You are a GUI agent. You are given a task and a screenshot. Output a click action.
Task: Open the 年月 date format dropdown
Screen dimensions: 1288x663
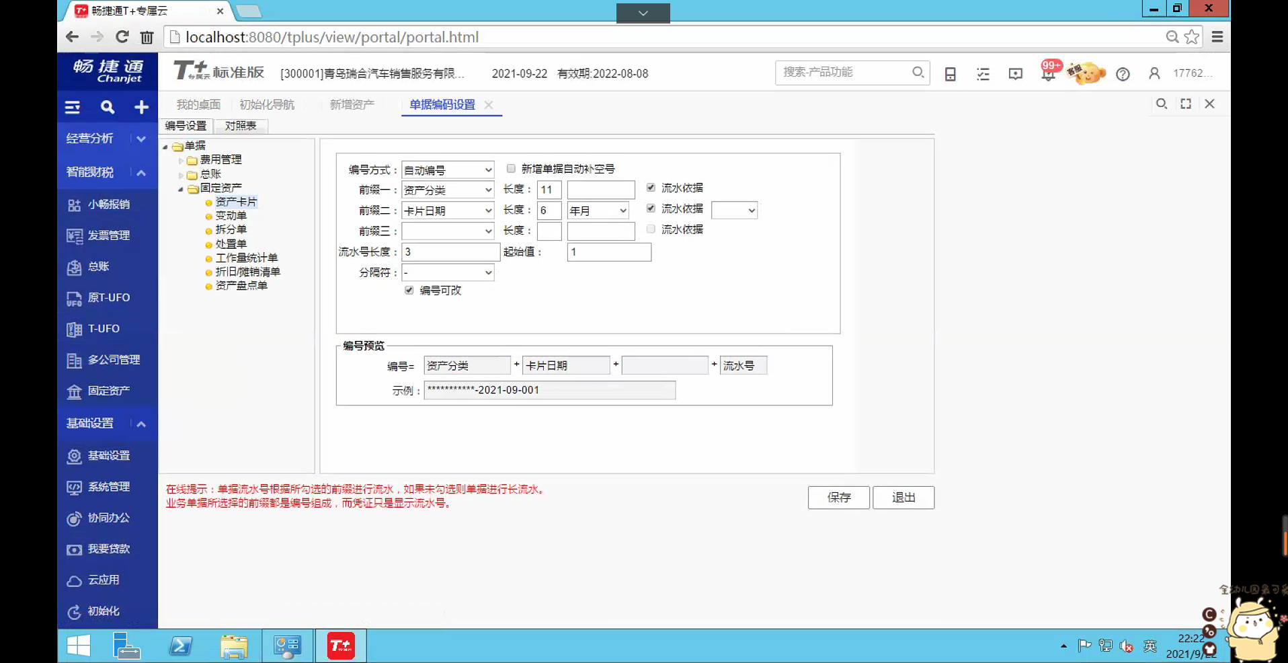[x=598, y=210]
